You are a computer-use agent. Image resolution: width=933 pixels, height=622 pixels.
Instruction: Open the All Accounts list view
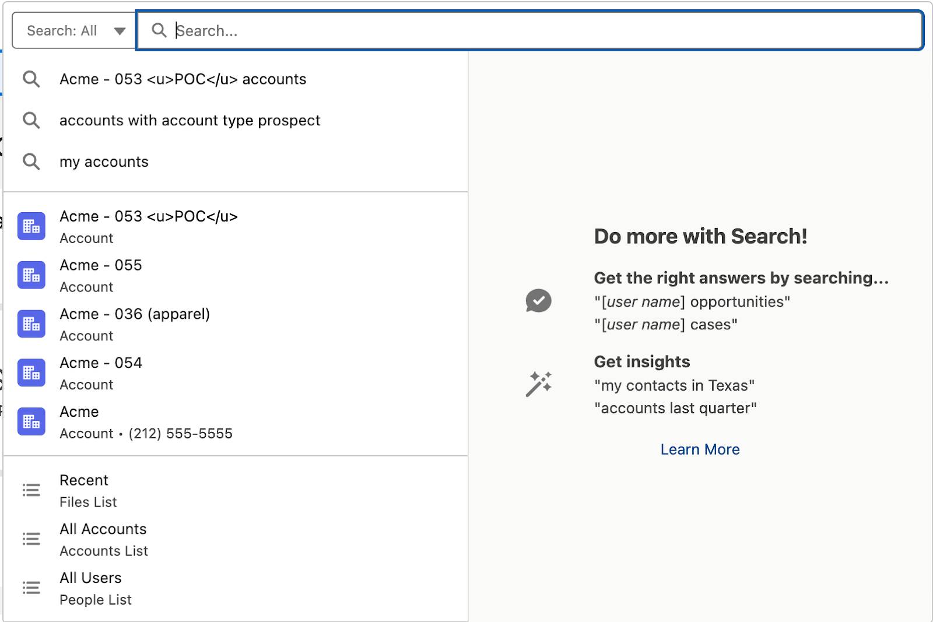coord(236,539)
